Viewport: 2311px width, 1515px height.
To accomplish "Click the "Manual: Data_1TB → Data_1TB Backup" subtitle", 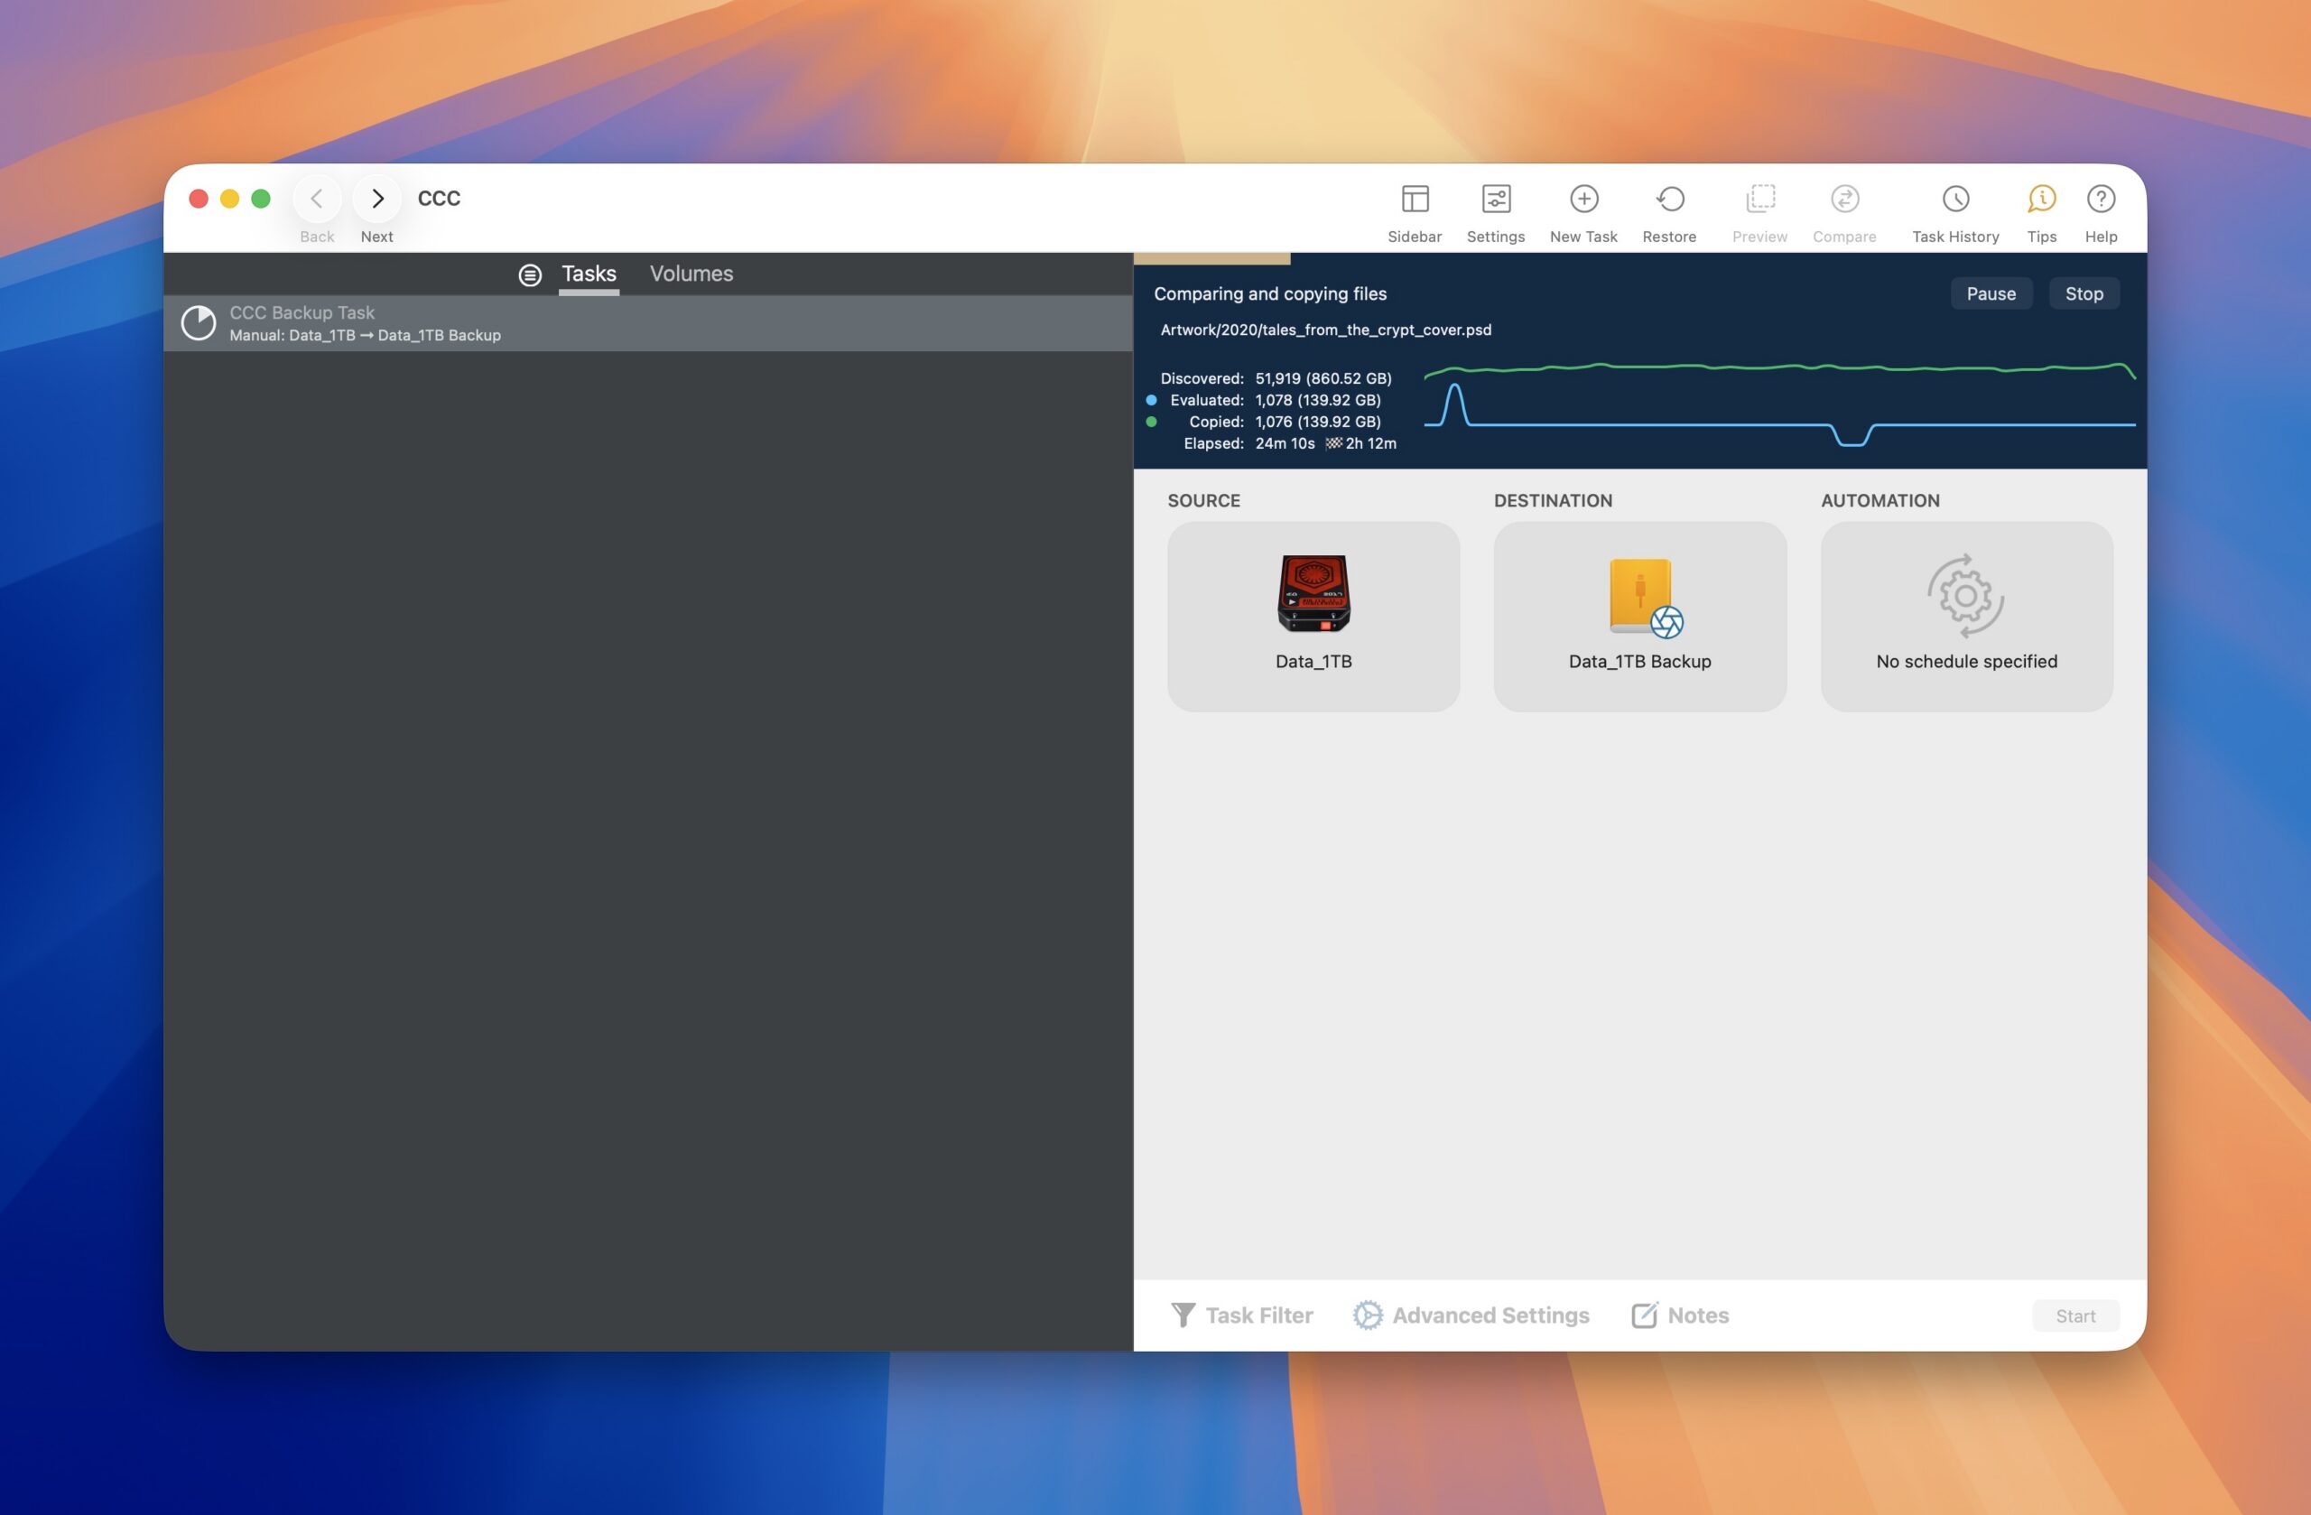I will coord(365,335).
